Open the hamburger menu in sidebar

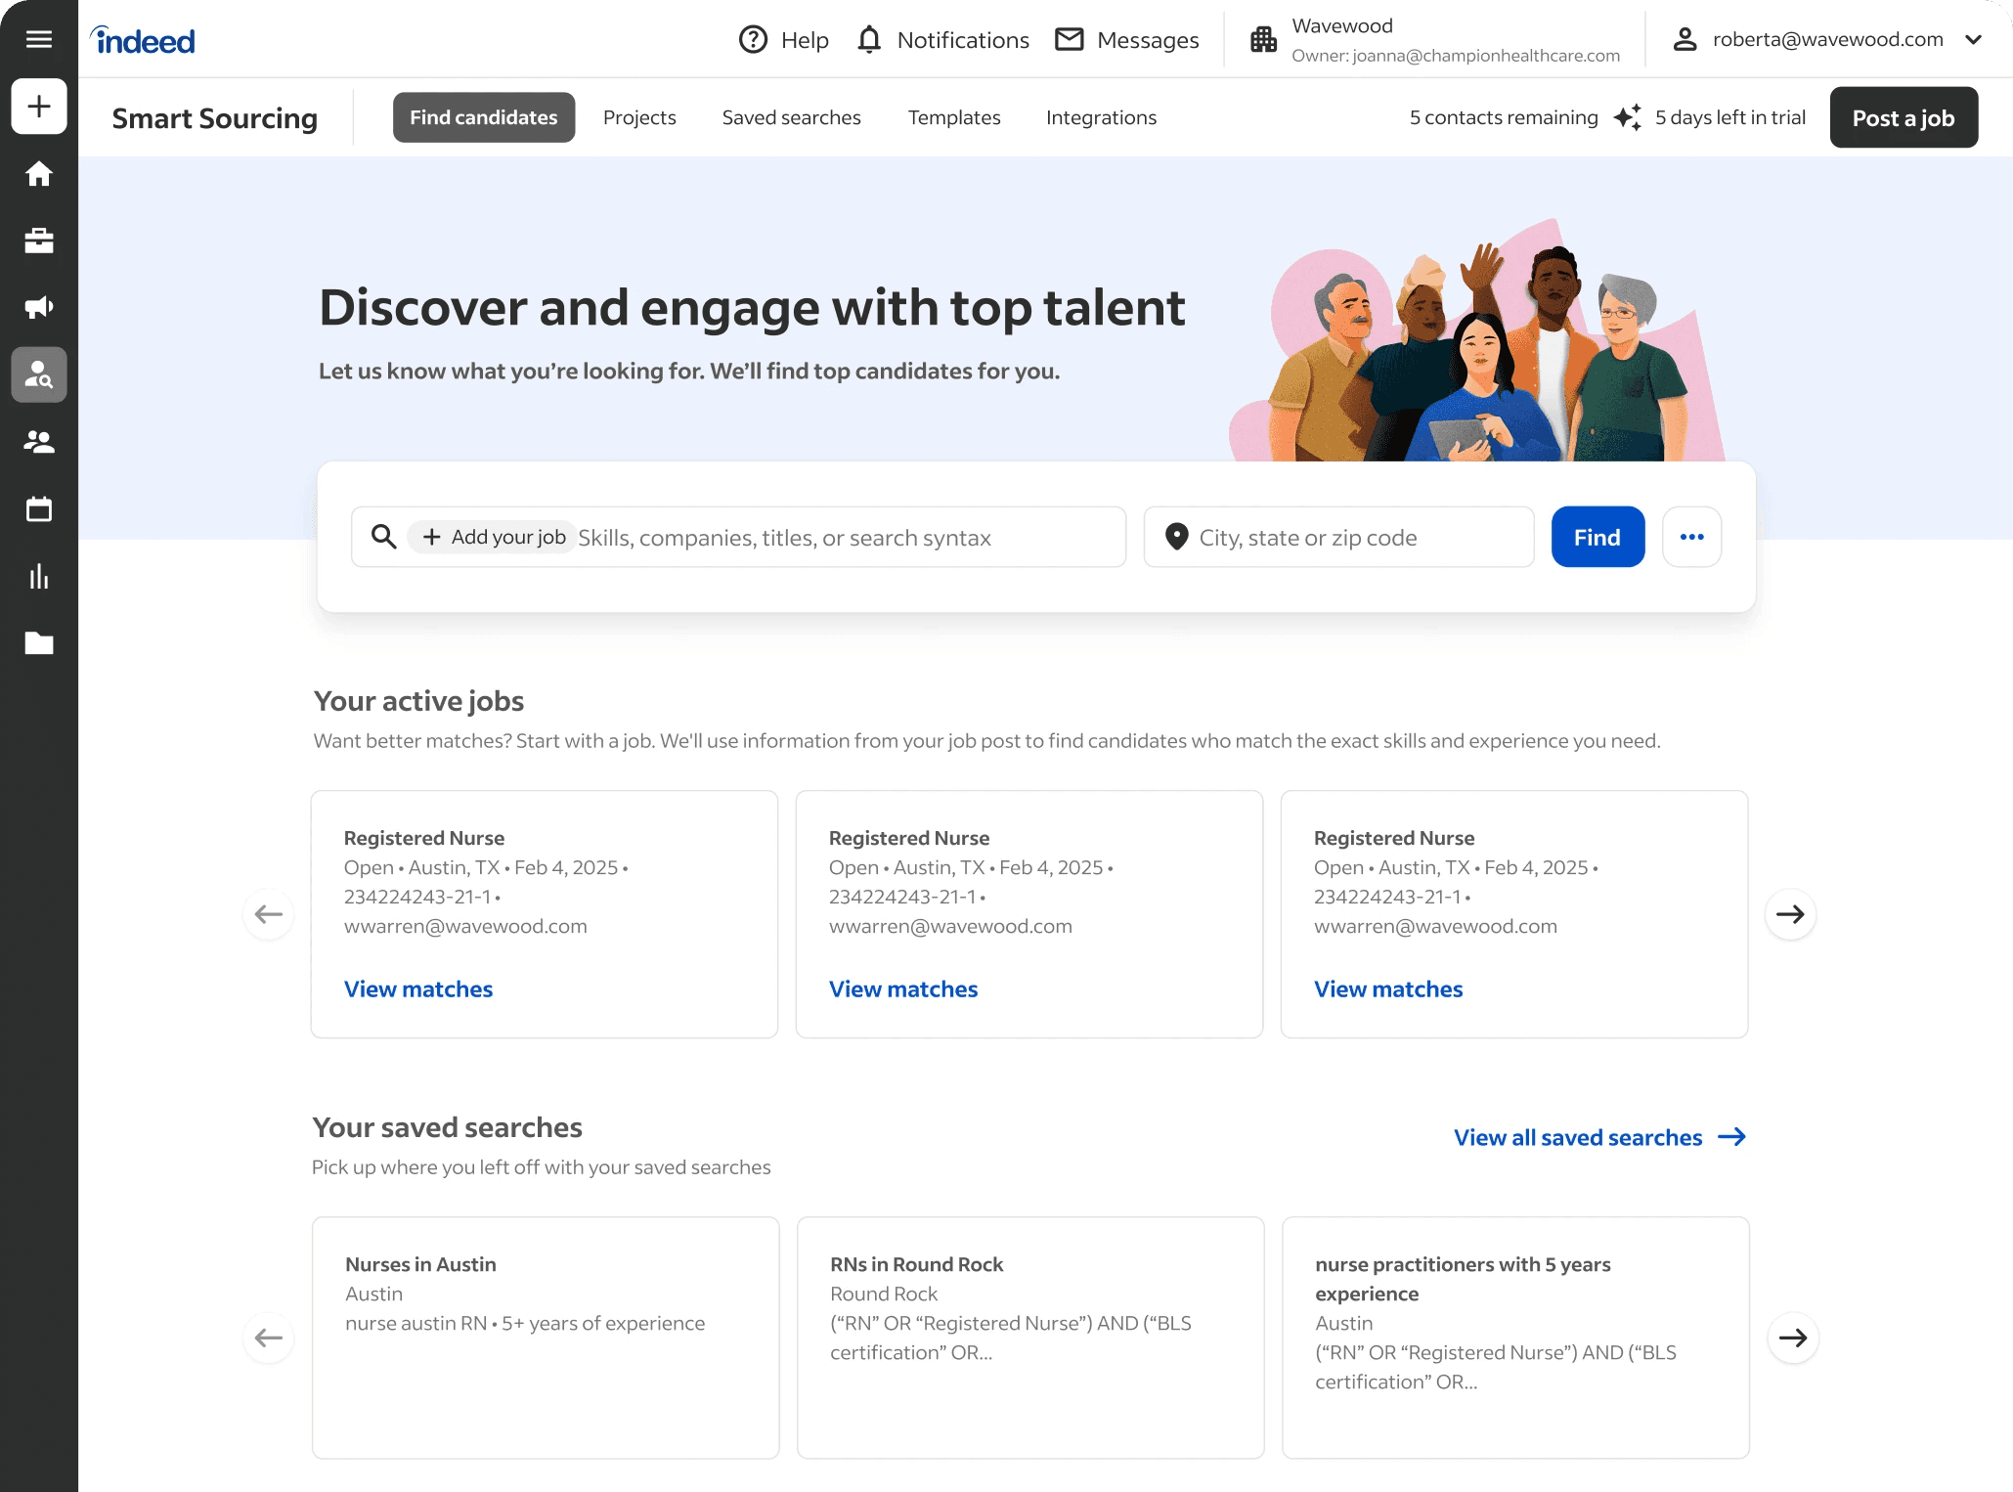(39, 39)
